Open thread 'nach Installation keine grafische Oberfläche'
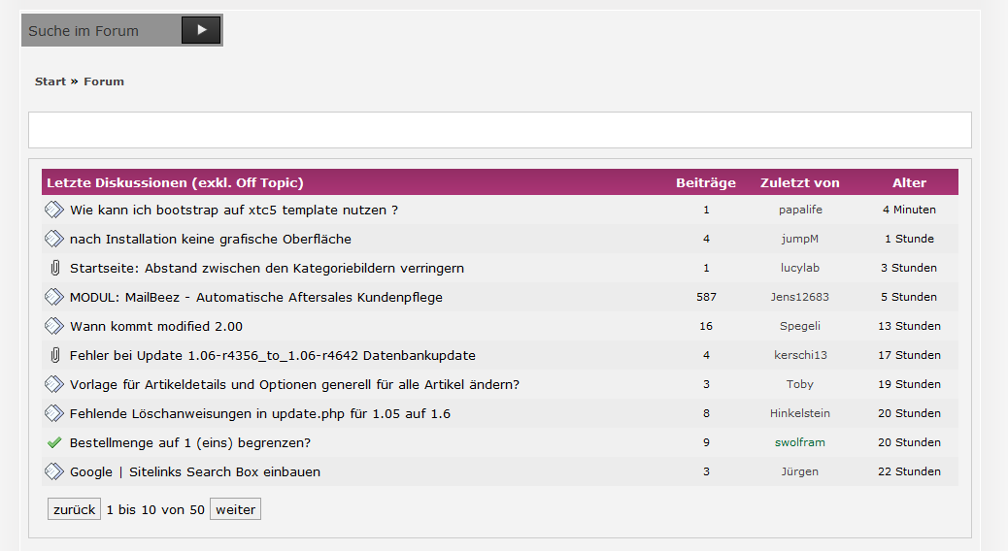This screenshot has height=551, width=1008. (x=211, y=239)
